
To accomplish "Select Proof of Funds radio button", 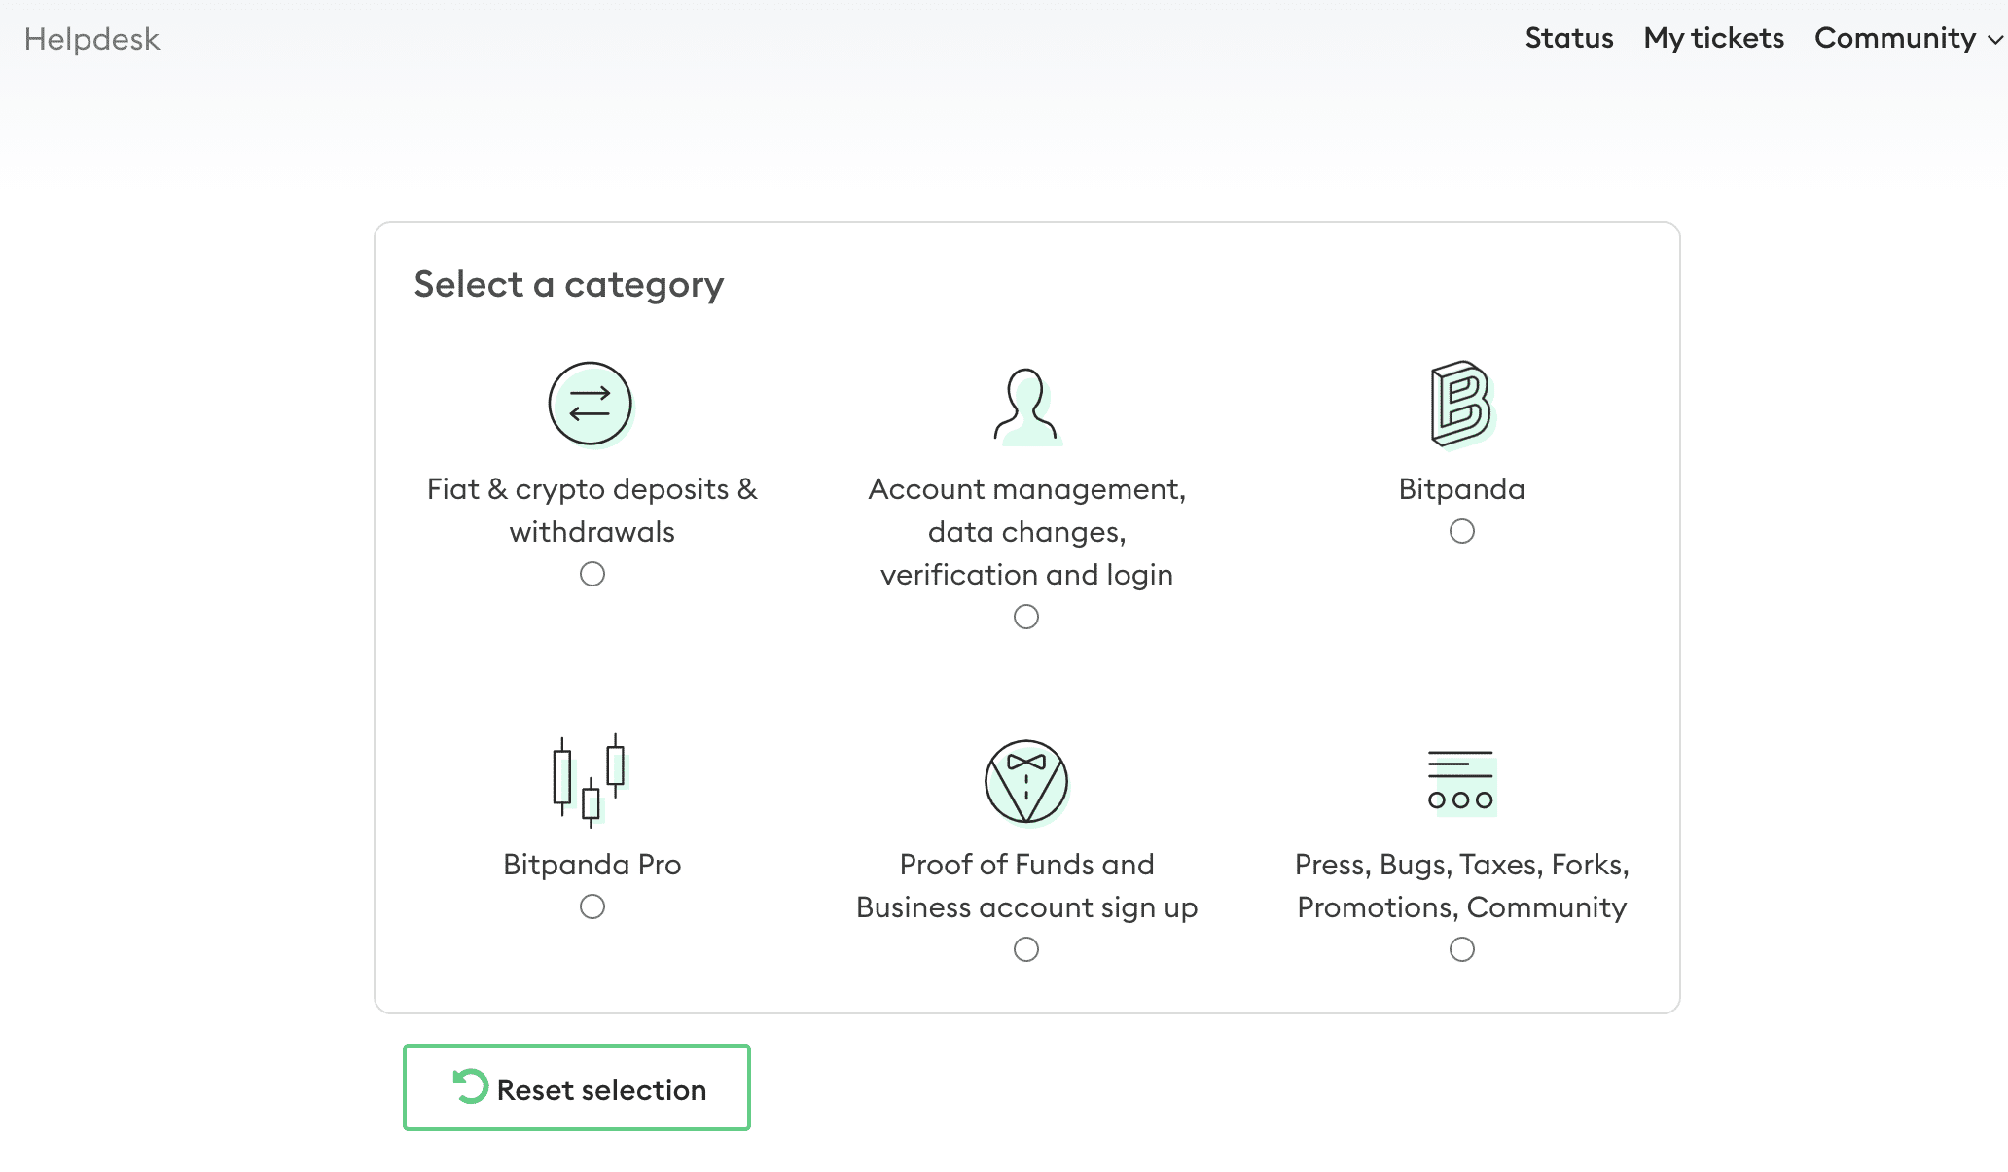I will pos(1026,949).
